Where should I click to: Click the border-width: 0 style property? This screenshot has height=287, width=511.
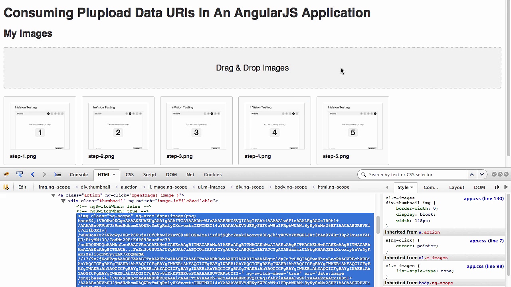click(417, 208)
